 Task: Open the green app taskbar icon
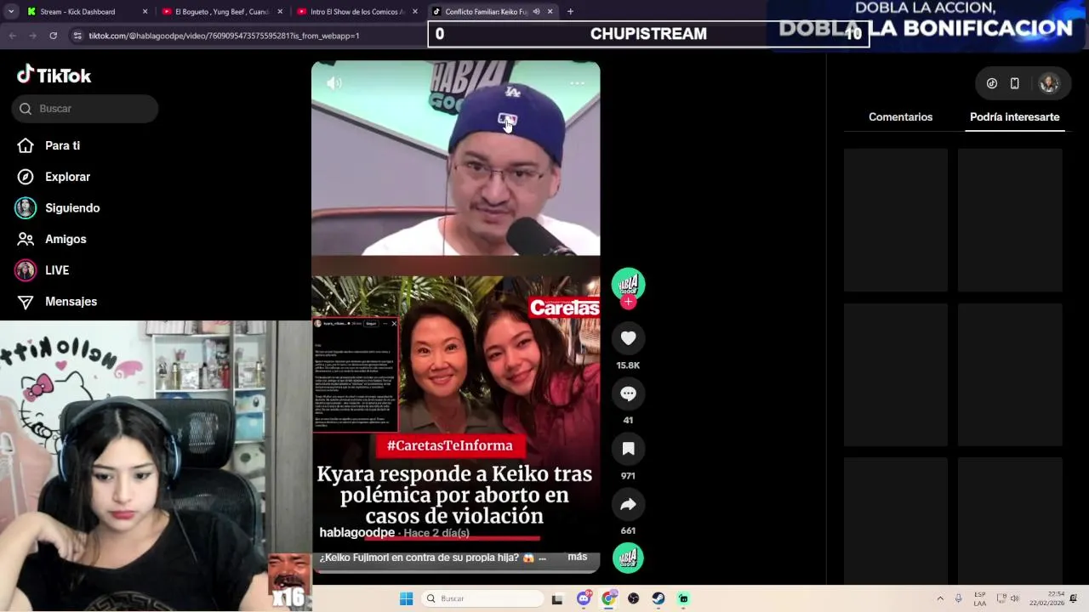pyautogui.click(x=683, y=598)
